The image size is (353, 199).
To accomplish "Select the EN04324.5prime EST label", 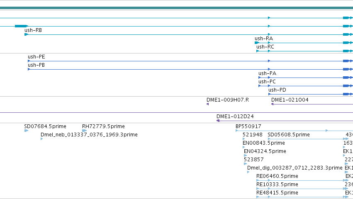I will (265, 151).
